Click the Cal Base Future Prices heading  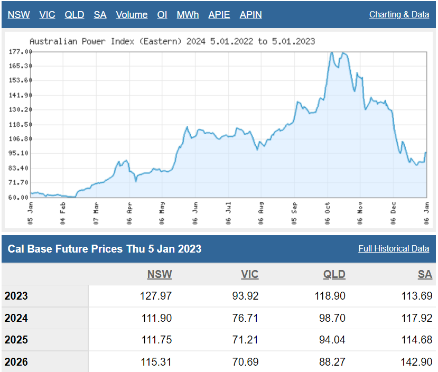pyautogui.click(x=105, y=249)
